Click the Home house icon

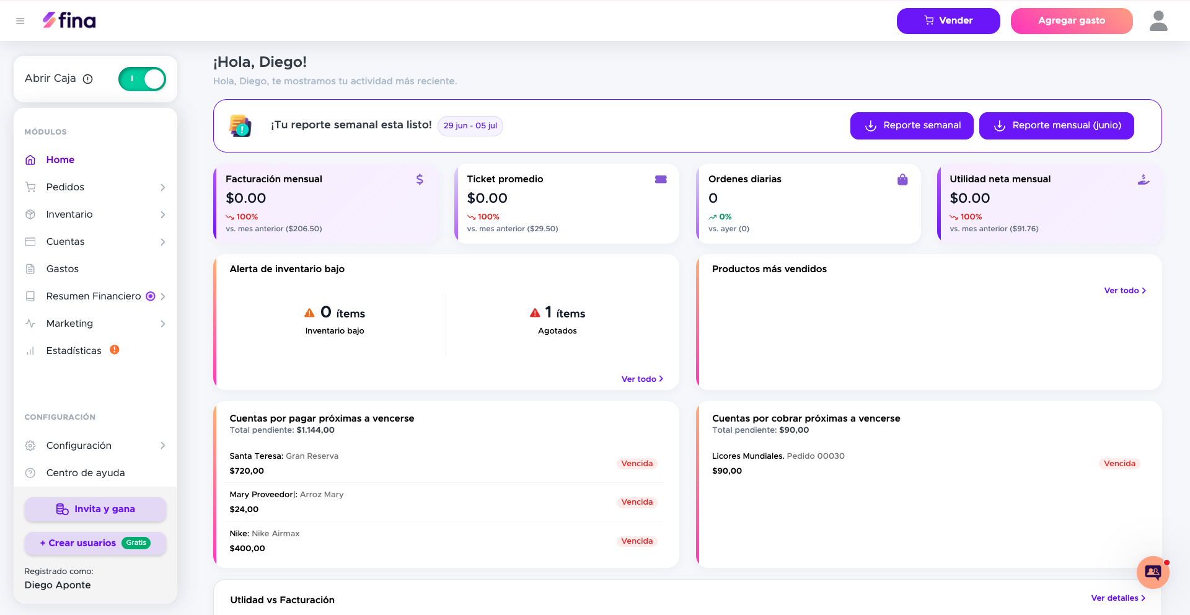pyautogui.click(x=30, y=160)
